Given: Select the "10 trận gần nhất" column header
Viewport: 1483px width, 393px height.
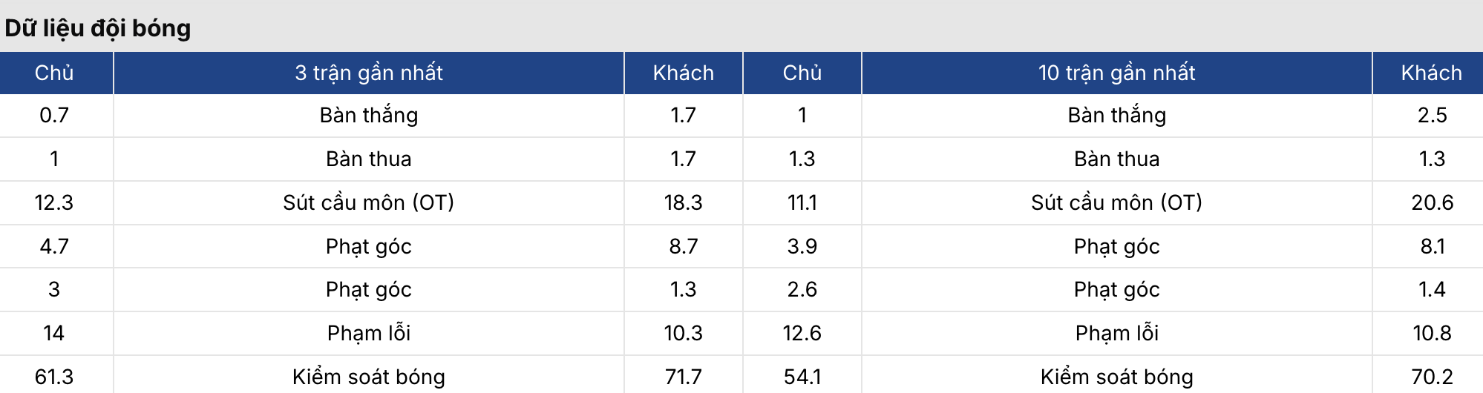Looking at the screenshot, I should coord(1116,73).
